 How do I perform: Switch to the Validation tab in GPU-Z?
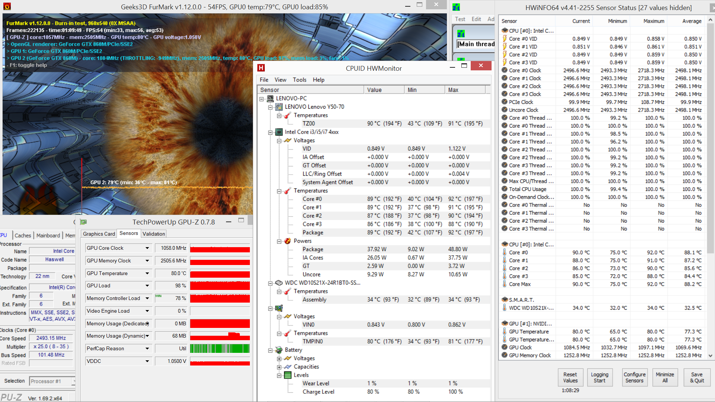(x=154, y=234)
